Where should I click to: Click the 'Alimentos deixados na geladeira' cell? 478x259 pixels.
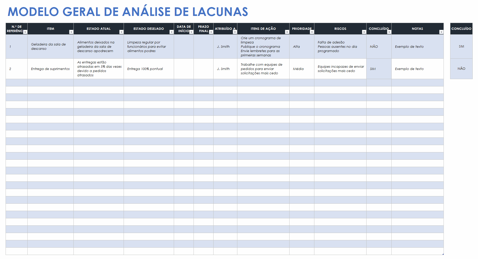(x=99, y=46)
